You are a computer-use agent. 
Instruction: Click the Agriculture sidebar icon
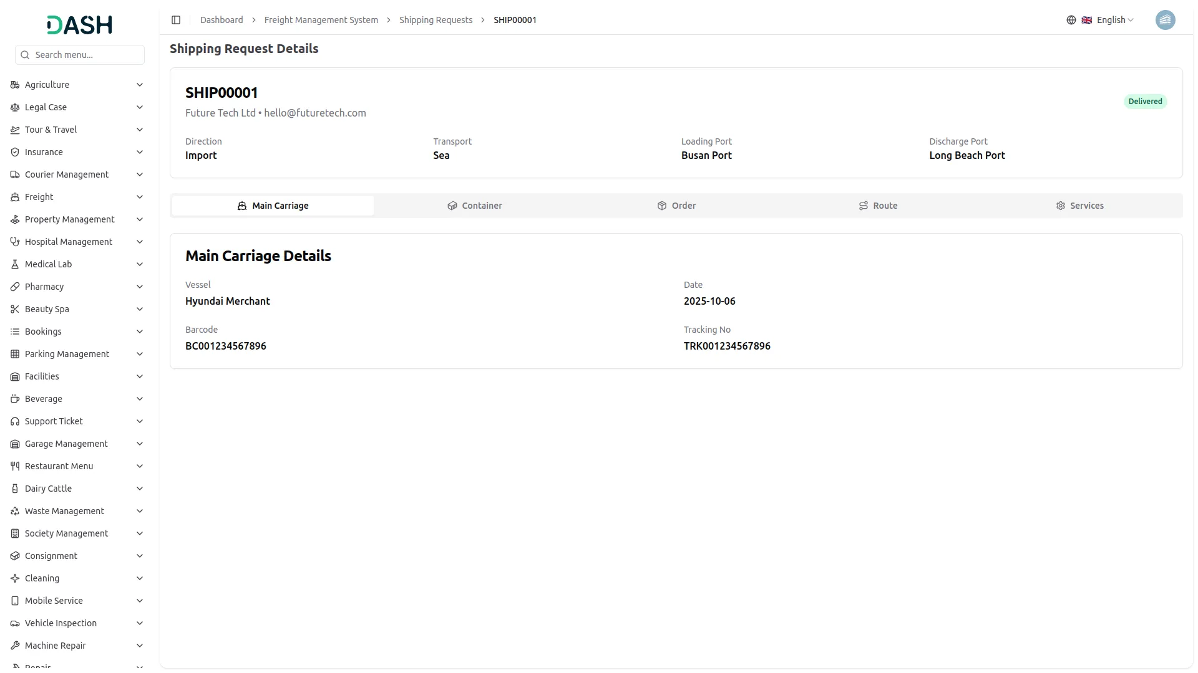pyautogui.click(x=15, y=85)
